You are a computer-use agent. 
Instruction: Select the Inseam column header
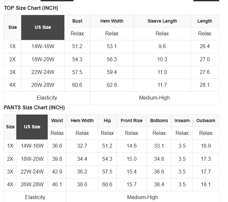pyautogui.click(x=182, y=121)
